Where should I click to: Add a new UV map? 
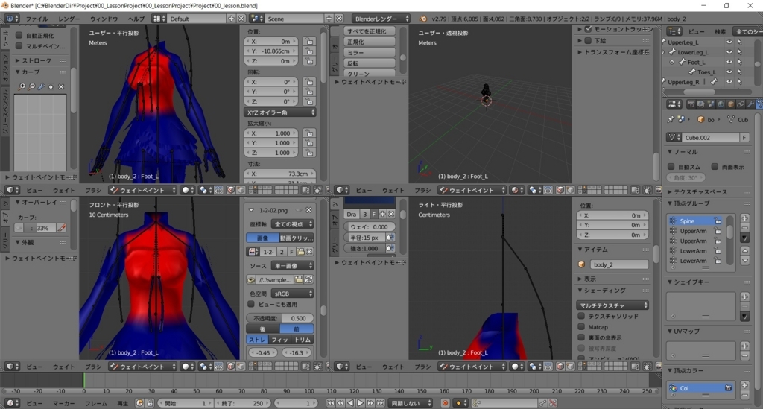(x=744, y=346)
